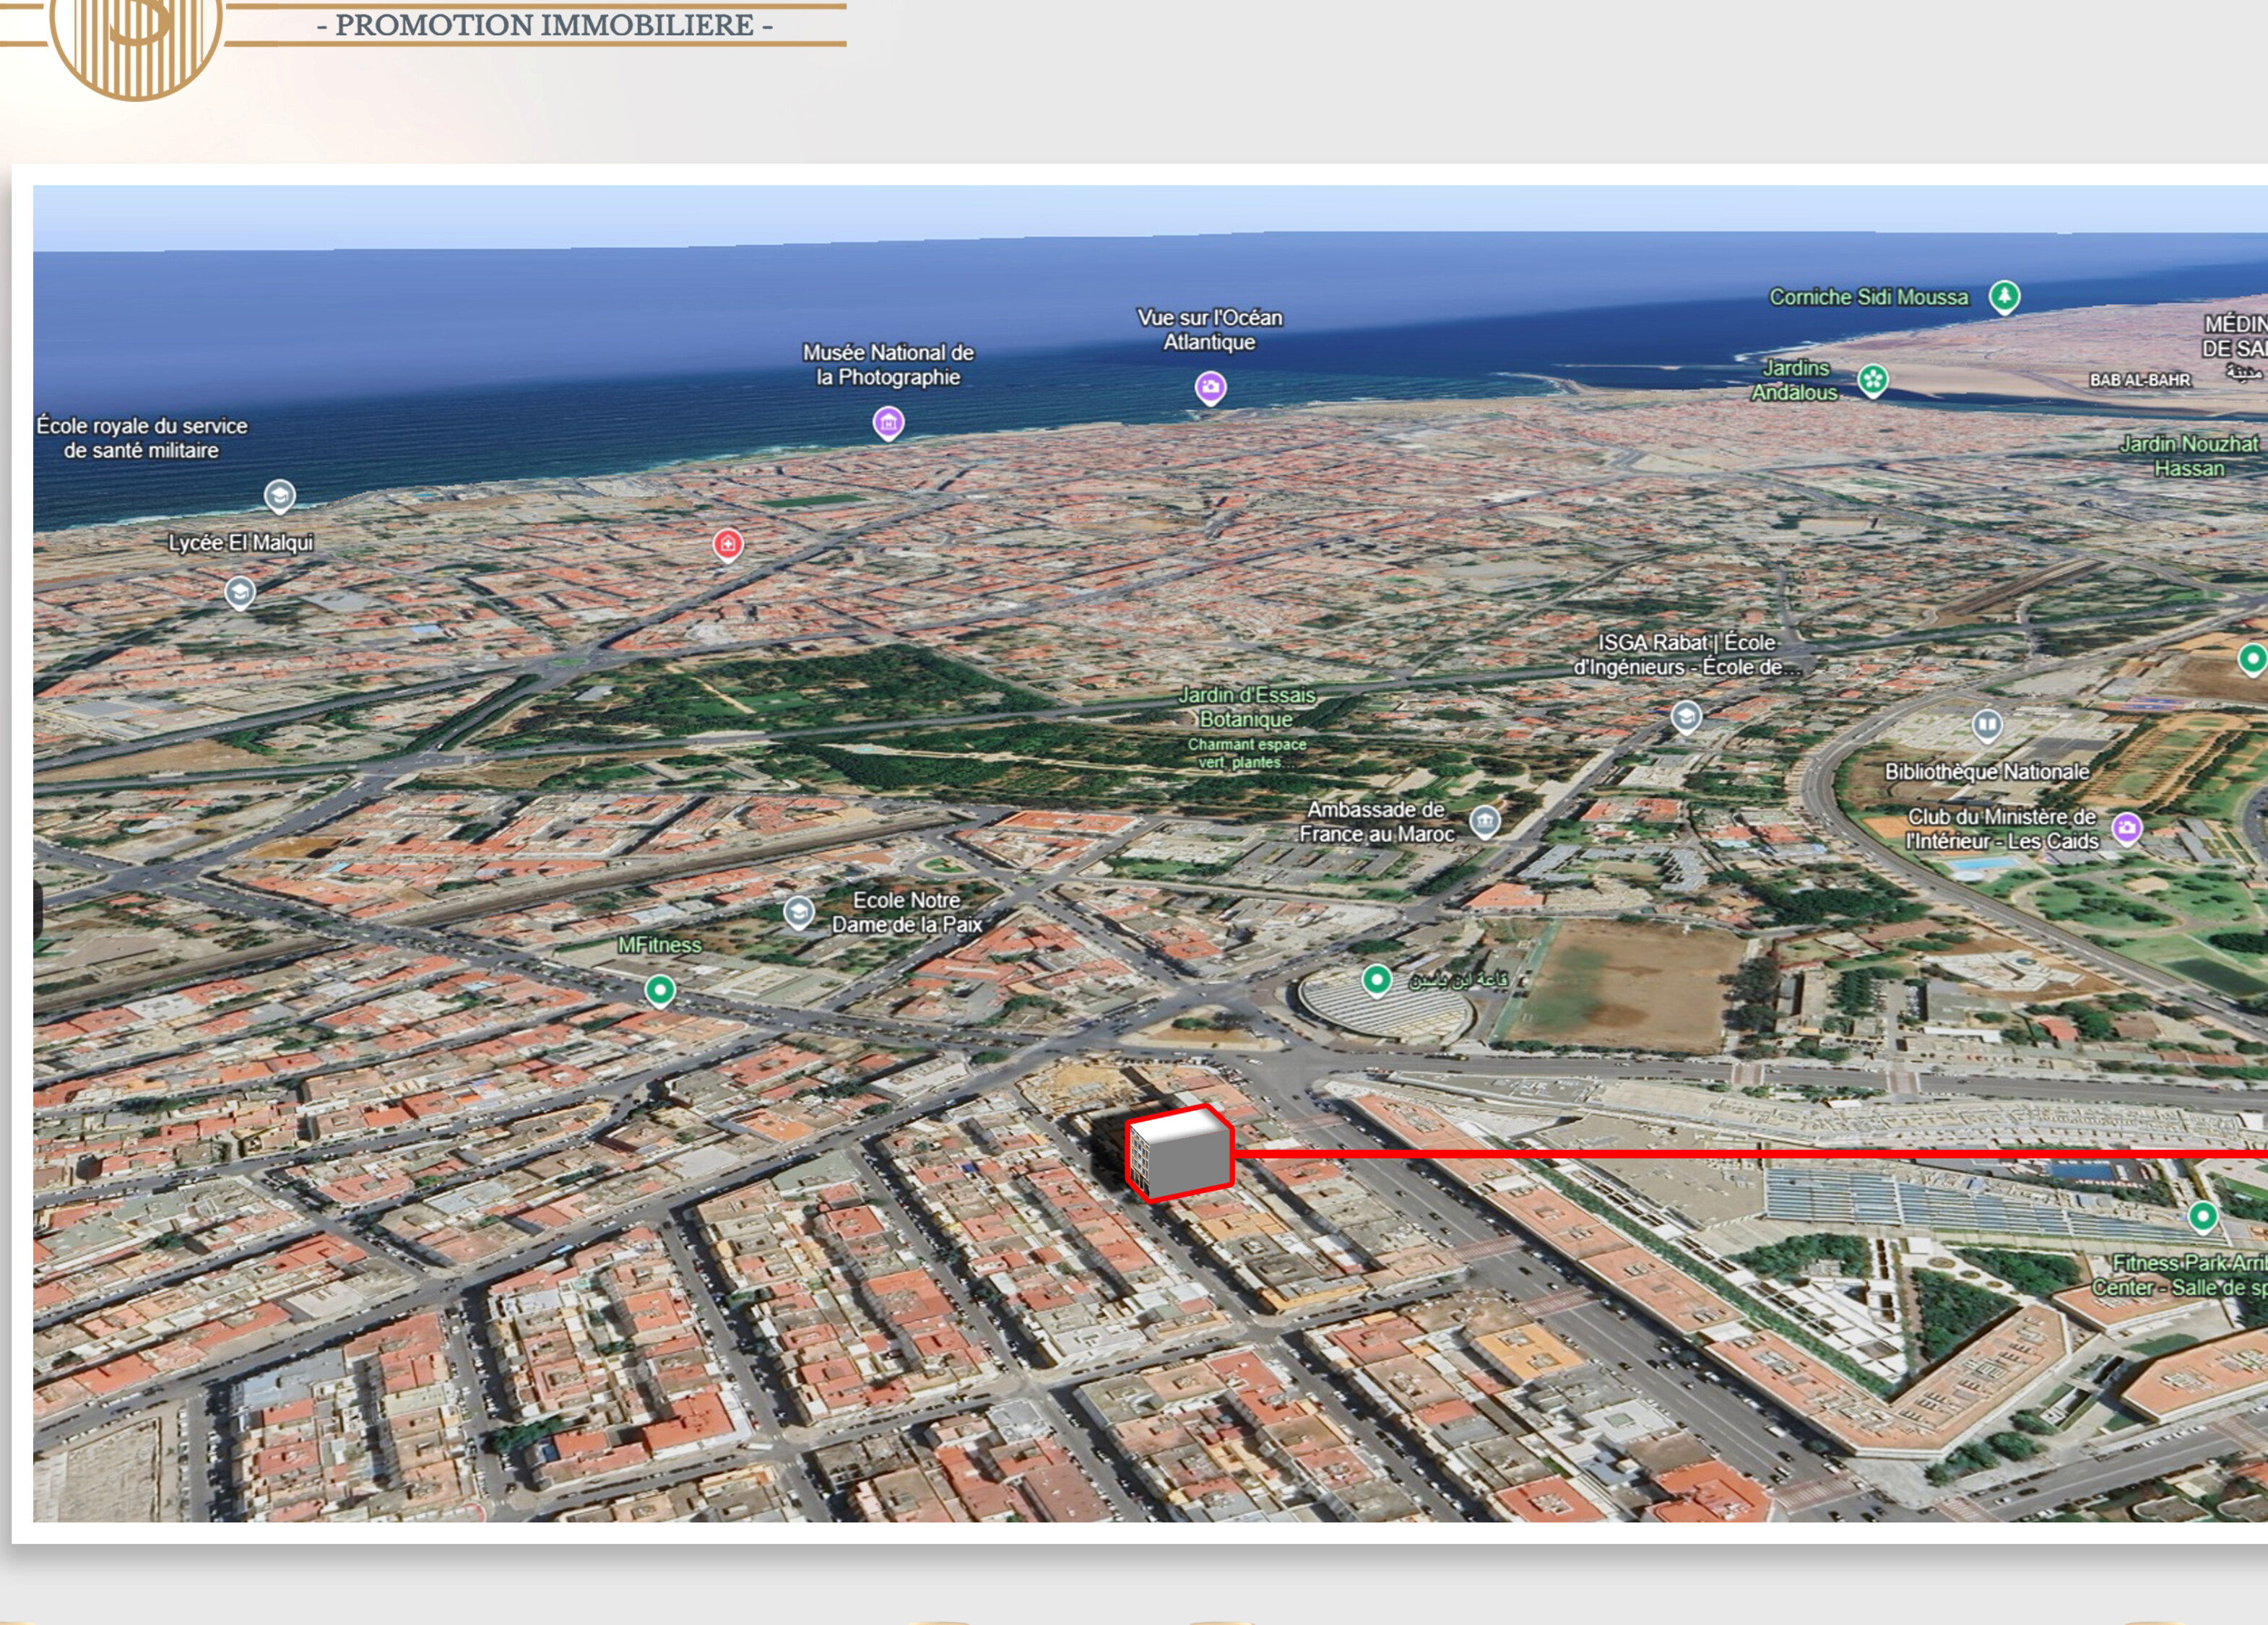Click the Bibliothèque Nationale library pin
This screenshot has width=2268, height=1625.
click(x=1986, y=725)
